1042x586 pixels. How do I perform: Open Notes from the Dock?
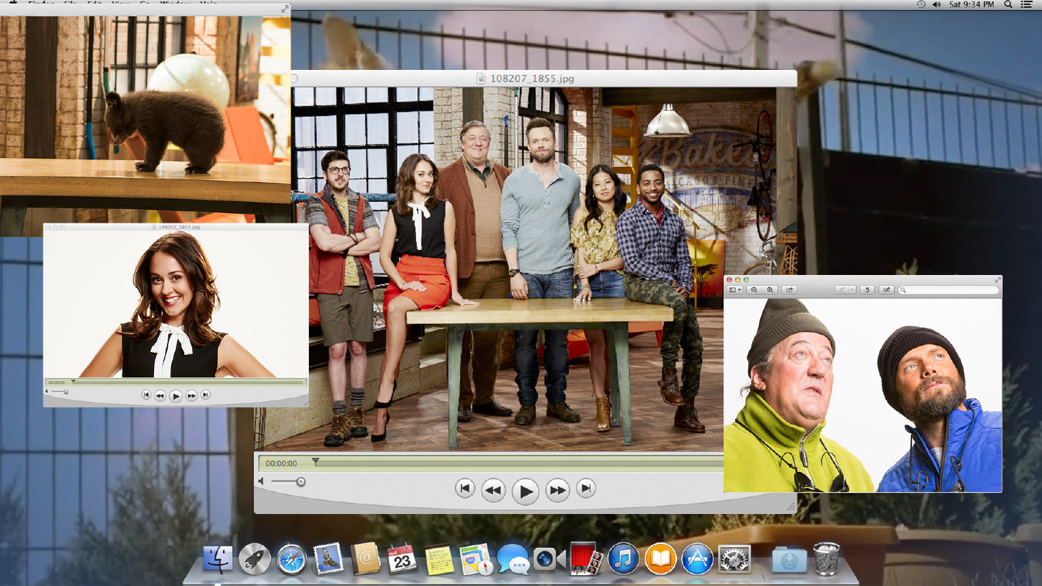439,560
